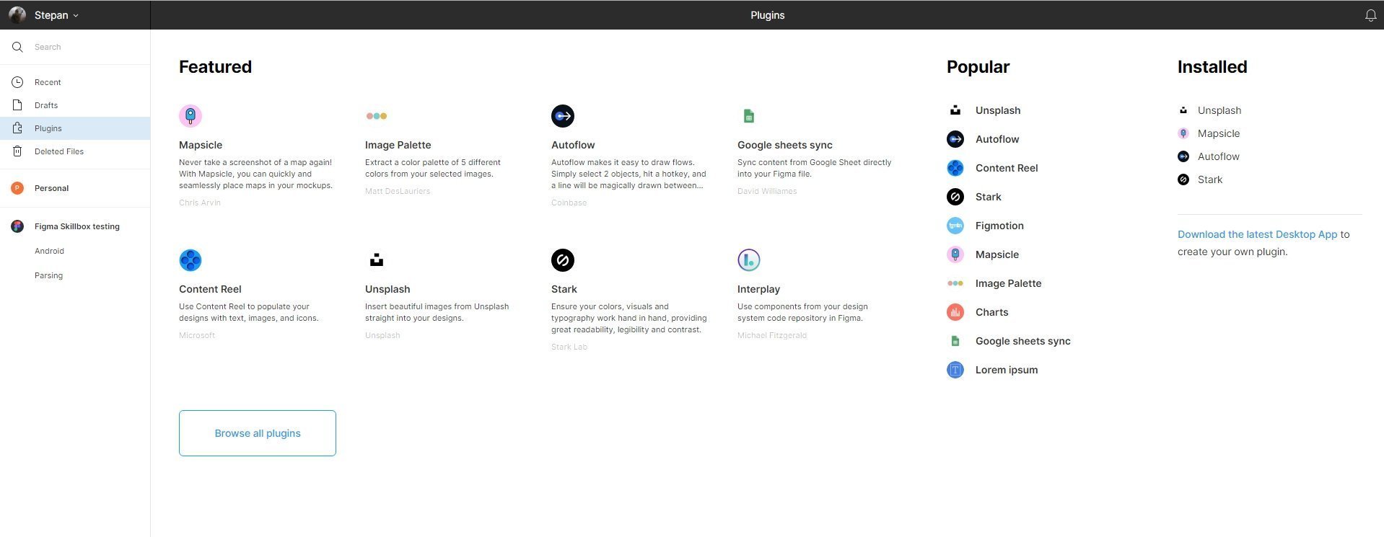The width and height of the screenshot is (1384, 537).
Task: Open Content Reel title in Featured
Action: [210, 289]
